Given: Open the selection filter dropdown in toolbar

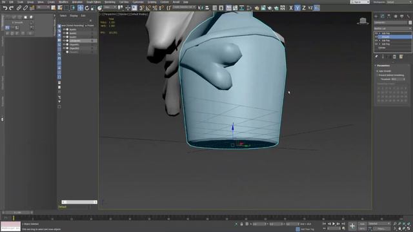Looking at the screenshot, I should click(x=43, y=7).
